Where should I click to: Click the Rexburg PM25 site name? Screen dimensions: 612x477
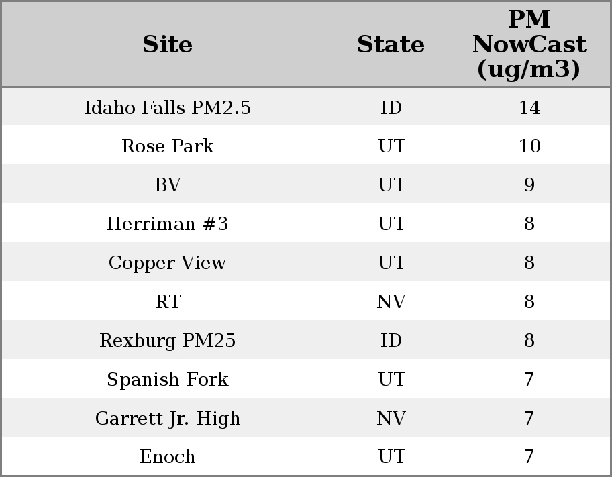pyautogui.click(x=167, y=341)
